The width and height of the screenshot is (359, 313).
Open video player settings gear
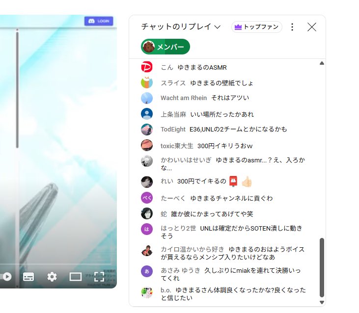[52, 277]
